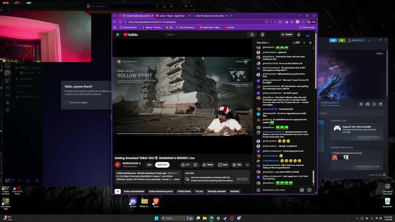Click the Share button
Viewport: 395px width, 222px height.
click(208, 165)
